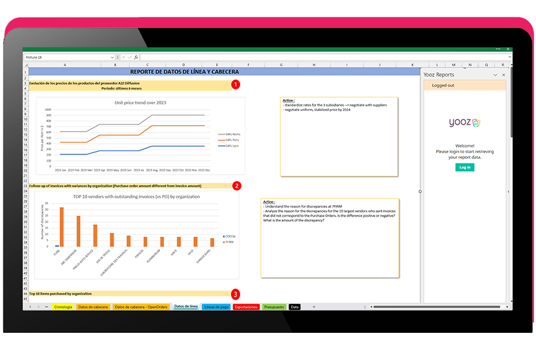Click the next sheet navigation arrow

click(x=38, y=307)
